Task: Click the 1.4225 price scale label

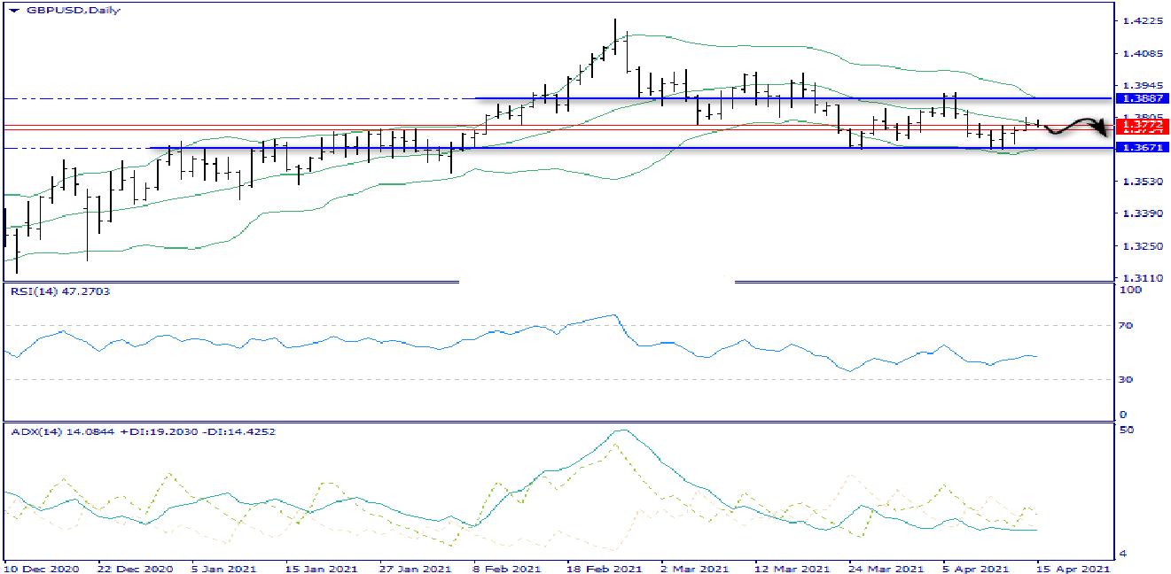Action: click(x=1137, y=20)
